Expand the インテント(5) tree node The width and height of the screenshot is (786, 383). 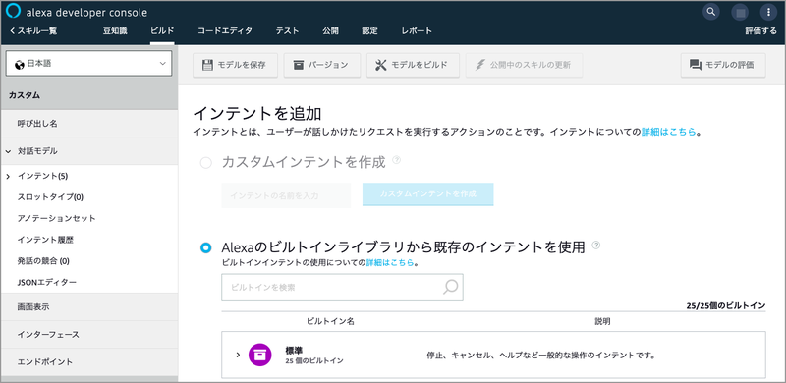(8, 176)
